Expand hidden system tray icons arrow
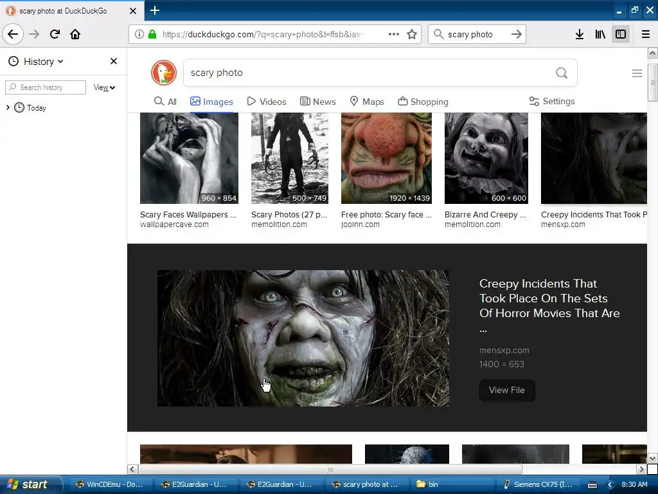This screenshot has width=658, height=494. [610, 485]
